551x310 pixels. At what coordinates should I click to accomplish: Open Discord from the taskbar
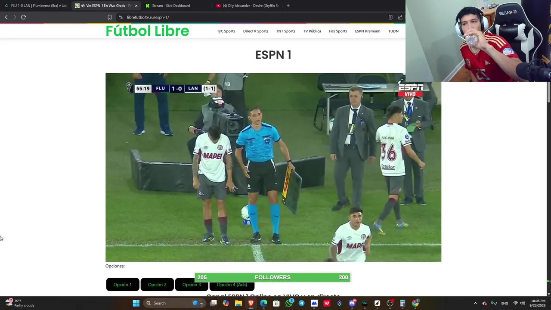pyautogui.click(x=352, y=303)
